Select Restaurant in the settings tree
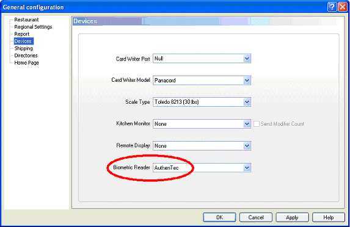Screen dimensions: 350x227 click(x=26, y=20)
